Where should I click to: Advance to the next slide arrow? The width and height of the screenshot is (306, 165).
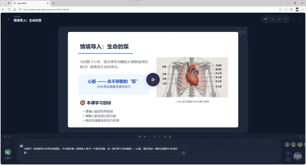(x=159, y=137)
